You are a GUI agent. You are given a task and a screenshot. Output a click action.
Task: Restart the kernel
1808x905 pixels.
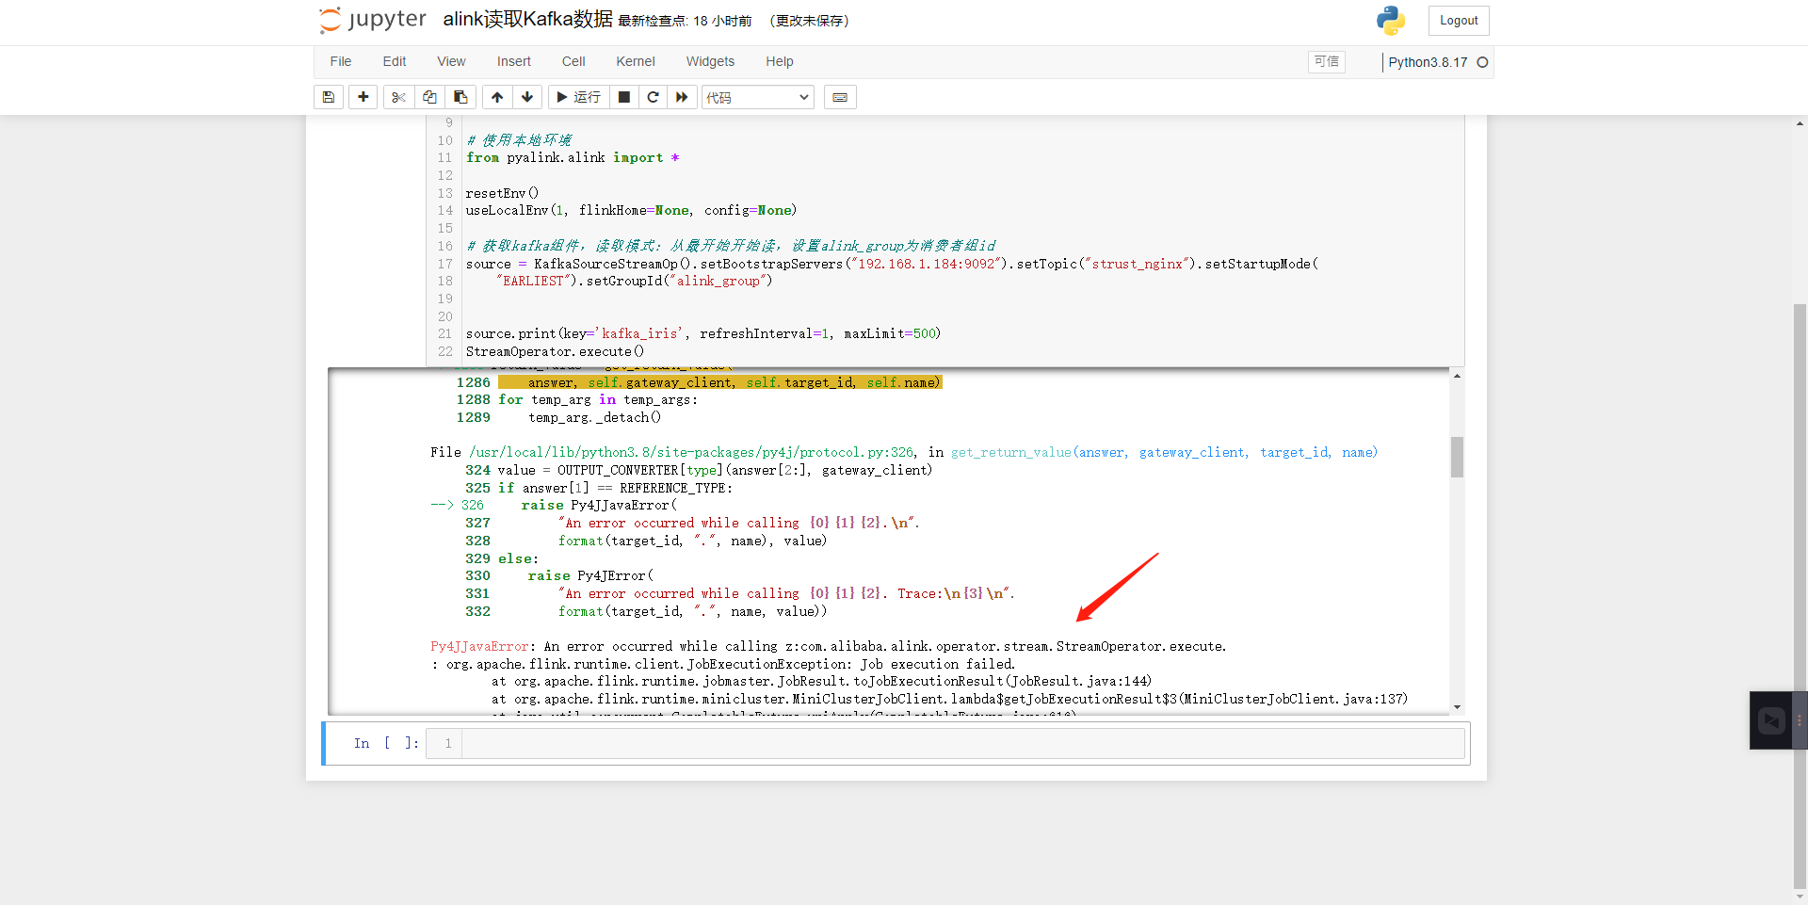[x=653, y=97]
